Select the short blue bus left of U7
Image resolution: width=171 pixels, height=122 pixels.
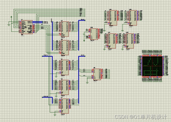(x=52, y=100)
